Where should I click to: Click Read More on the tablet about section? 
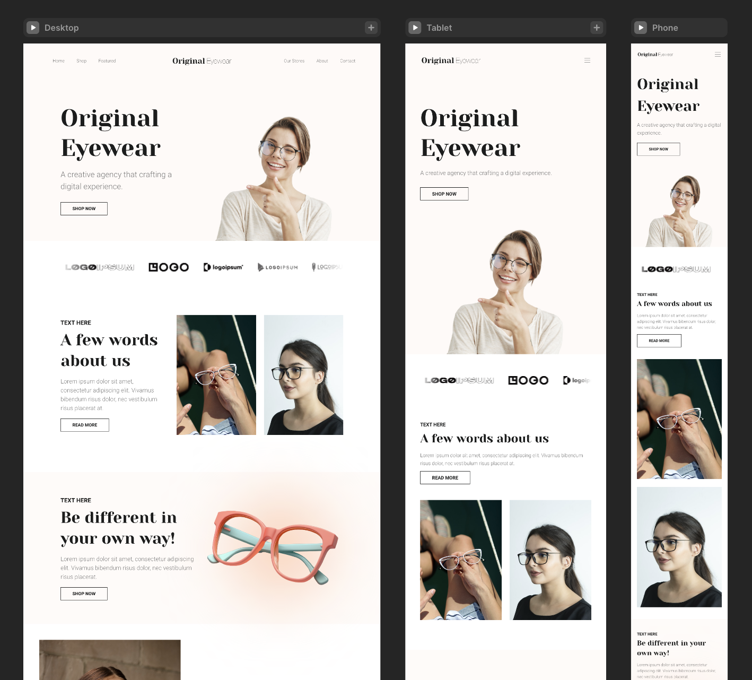coord(445,477)
